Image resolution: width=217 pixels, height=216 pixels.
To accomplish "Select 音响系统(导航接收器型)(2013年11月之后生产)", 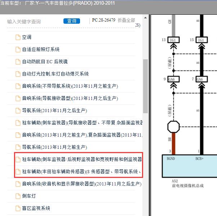I will click(70, 98).
